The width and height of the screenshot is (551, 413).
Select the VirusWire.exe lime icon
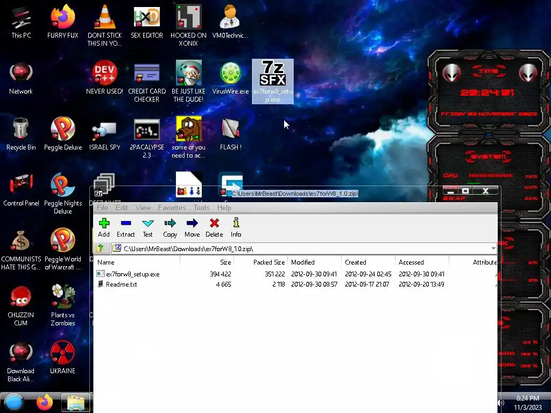[x=230, y=78]
